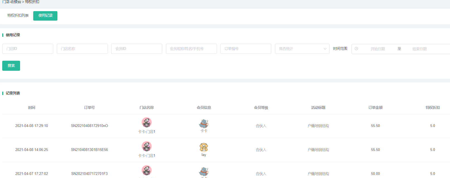This screenshot has height=178, width=450.
Task: Click timestamp 2021-04-08 17:29:10
Action: (x=32, y=126)
